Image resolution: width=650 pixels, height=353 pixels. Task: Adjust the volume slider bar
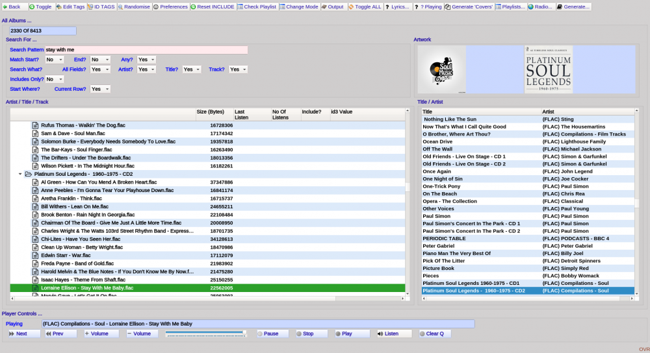[205, 334]
